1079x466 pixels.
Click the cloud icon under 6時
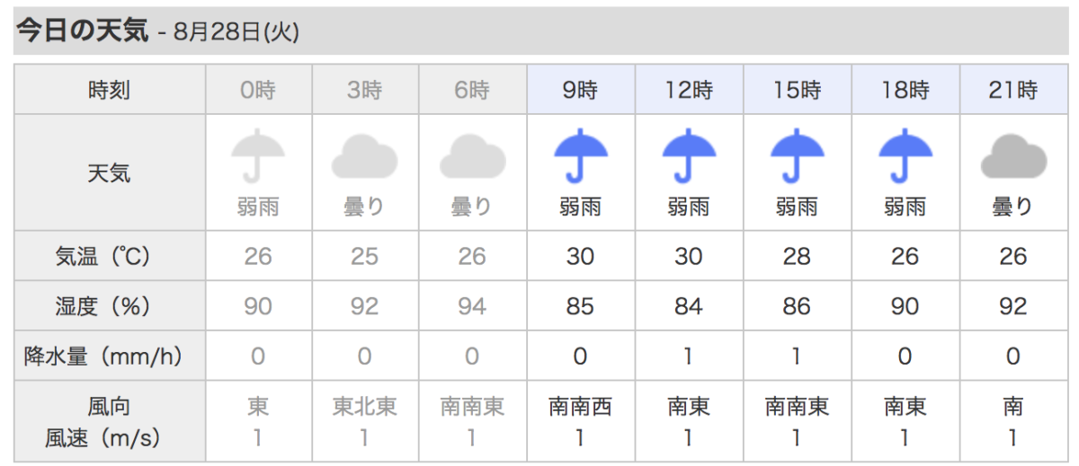[x=472, y=157]
